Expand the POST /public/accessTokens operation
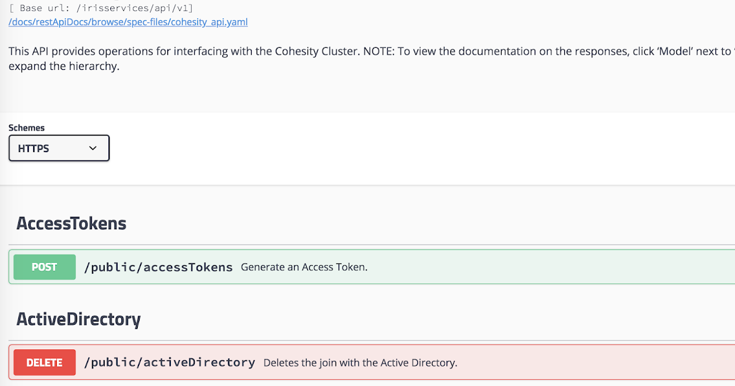 pyautogui.click(x=367, y=267)
